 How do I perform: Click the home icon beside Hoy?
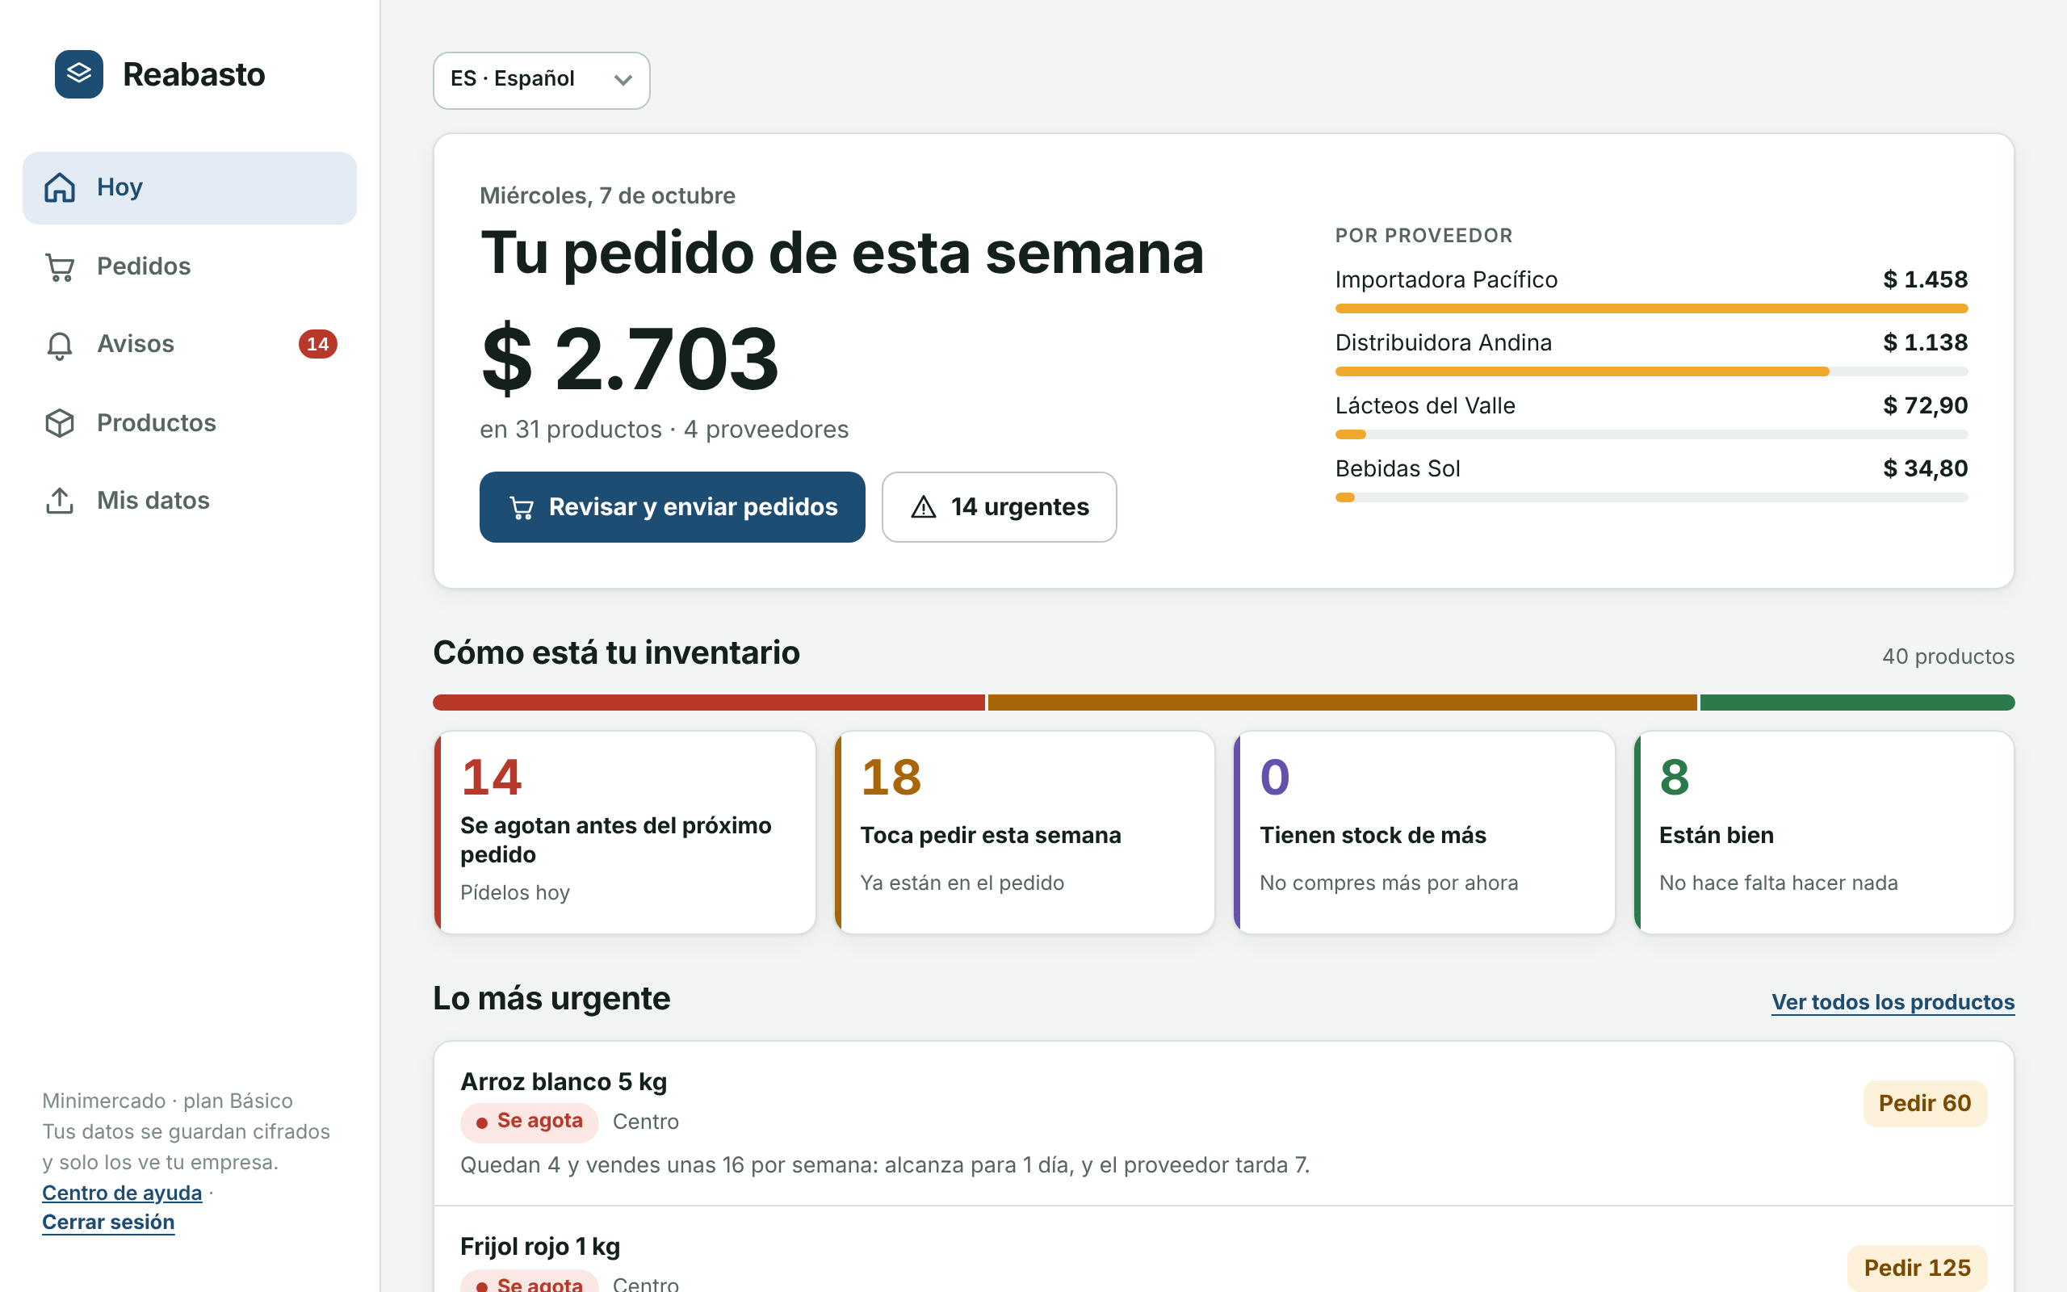pos(60,187)
